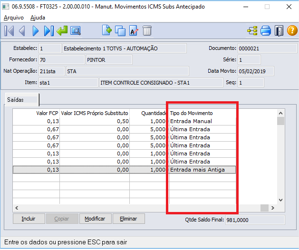Click the Item field sta1
The image size is (299, 250).
point(68,83)
